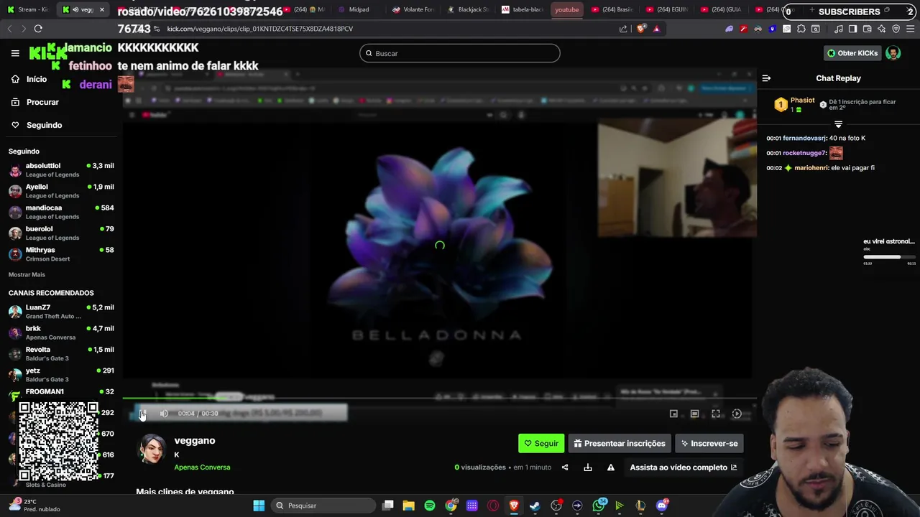Open Ayellol followed channel
This screenshot has height=517, width=920.
[61, 191]
